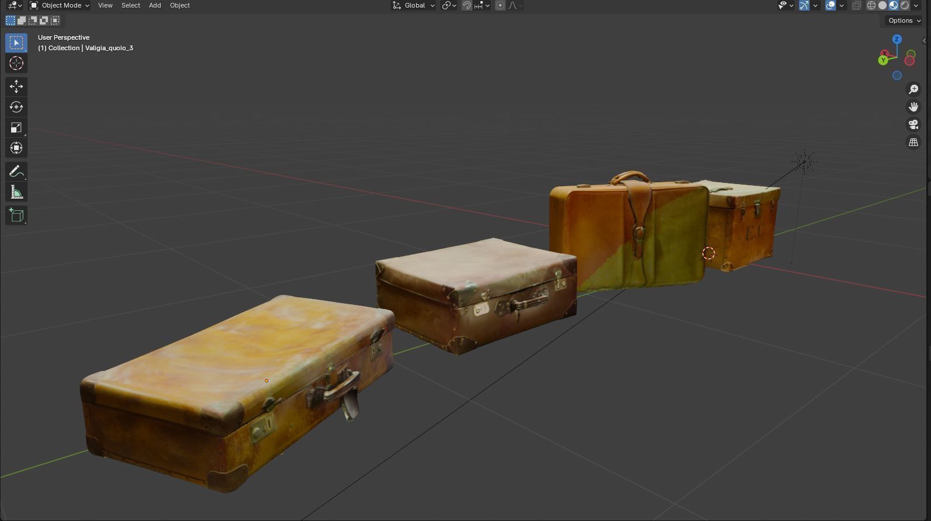Toggle viewport gizmos display
The width and height of the screenshot is (931, 521).
click(804, 5)
